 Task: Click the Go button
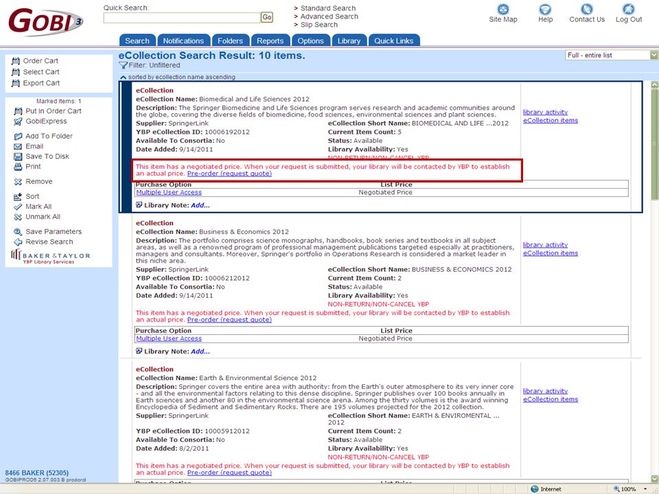click(267, 17)
